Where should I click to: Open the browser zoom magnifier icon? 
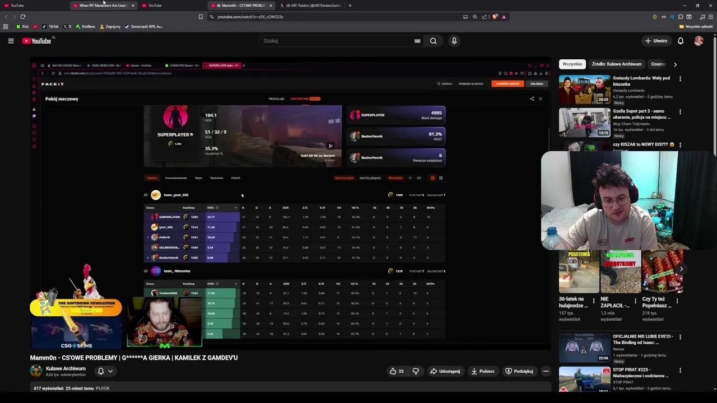click(474, 17)
